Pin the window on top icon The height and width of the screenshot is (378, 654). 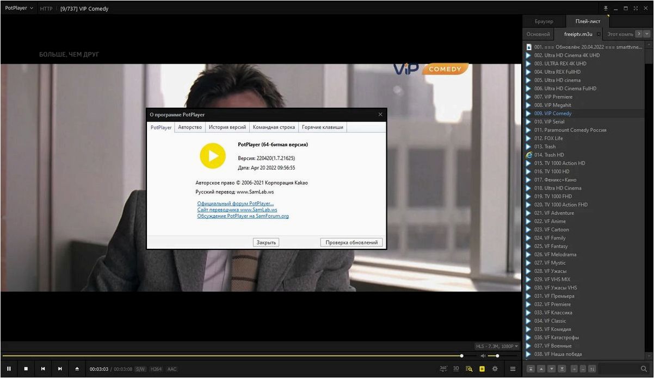pyautogui.click(x=606, y=9)
